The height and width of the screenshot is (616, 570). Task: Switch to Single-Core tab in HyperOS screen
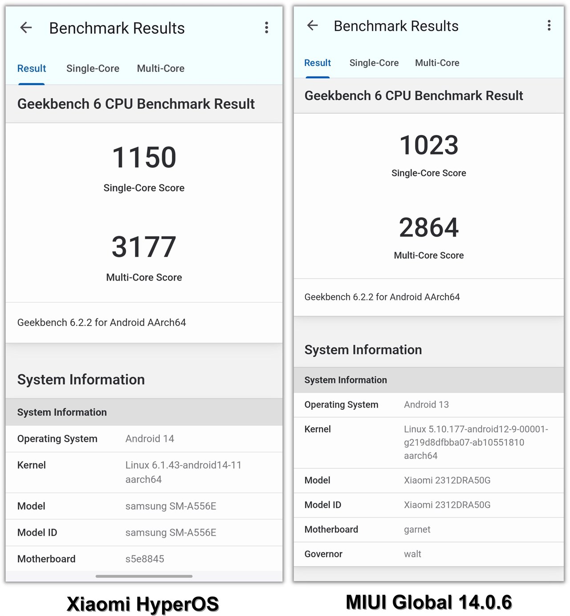coord(93,69)
